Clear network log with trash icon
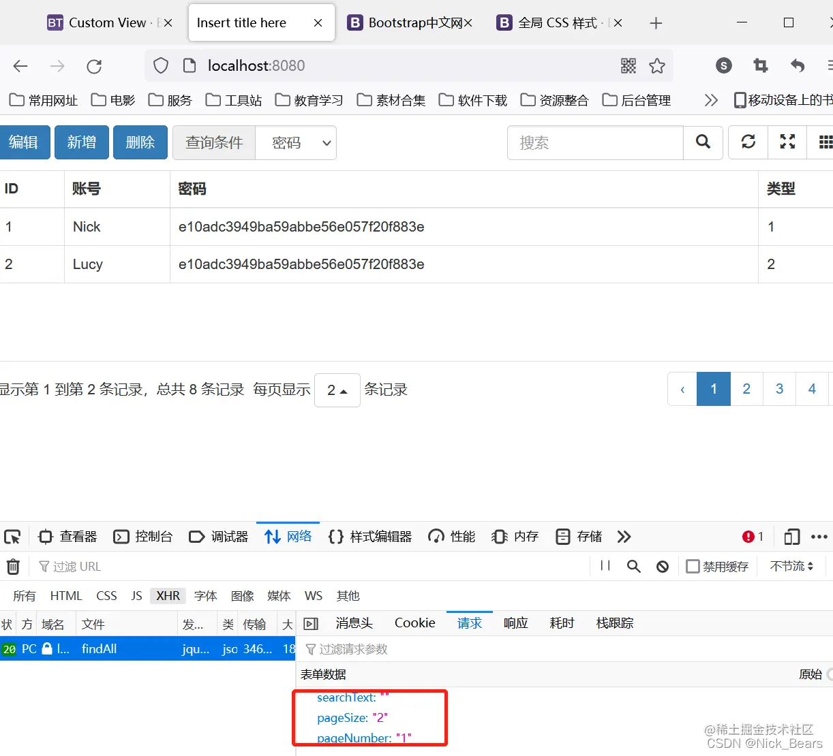This screenshot has width=833, height=756. pos(13,567)
